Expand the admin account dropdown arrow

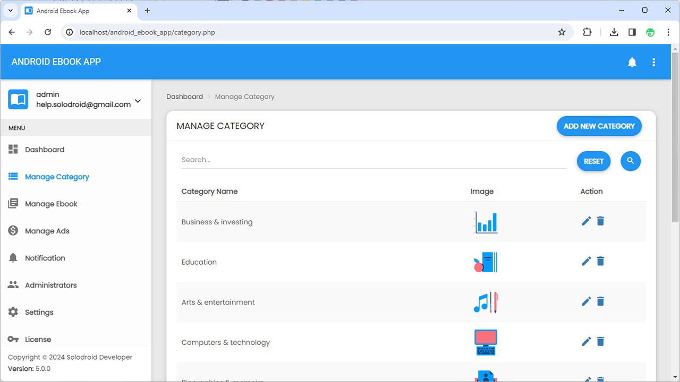[138, 101]
